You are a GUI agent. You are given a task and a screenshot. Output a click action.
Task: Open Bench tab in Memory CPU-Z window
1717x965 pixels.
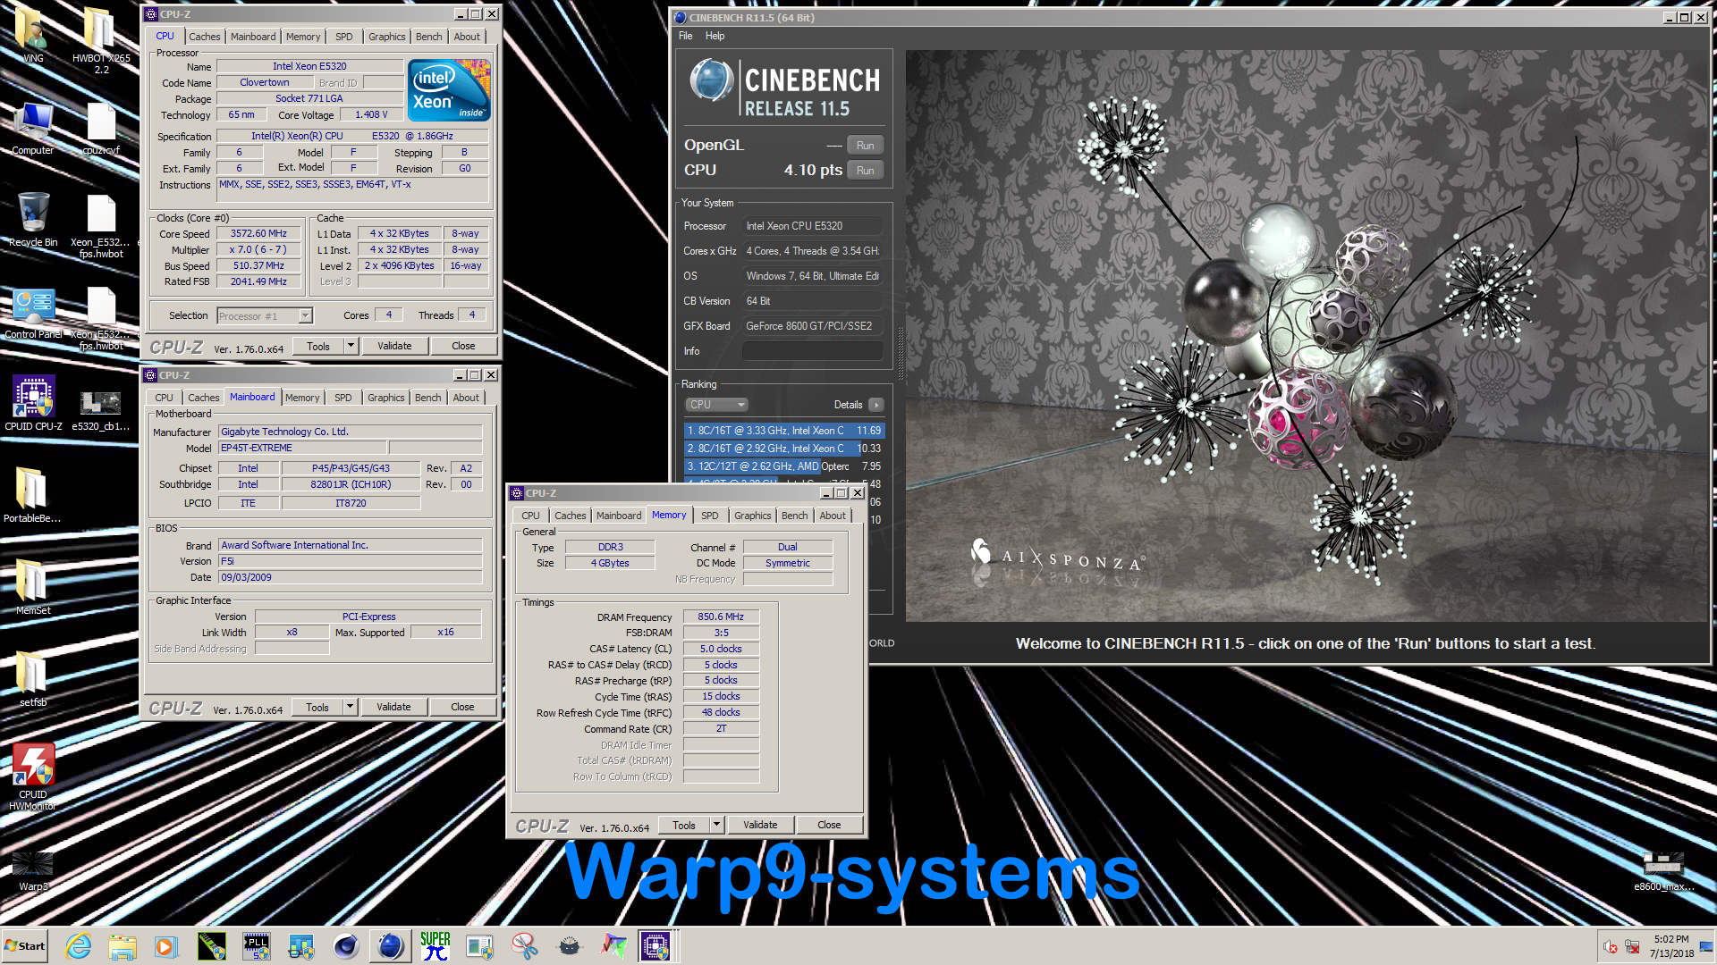[x=795, y=516]
